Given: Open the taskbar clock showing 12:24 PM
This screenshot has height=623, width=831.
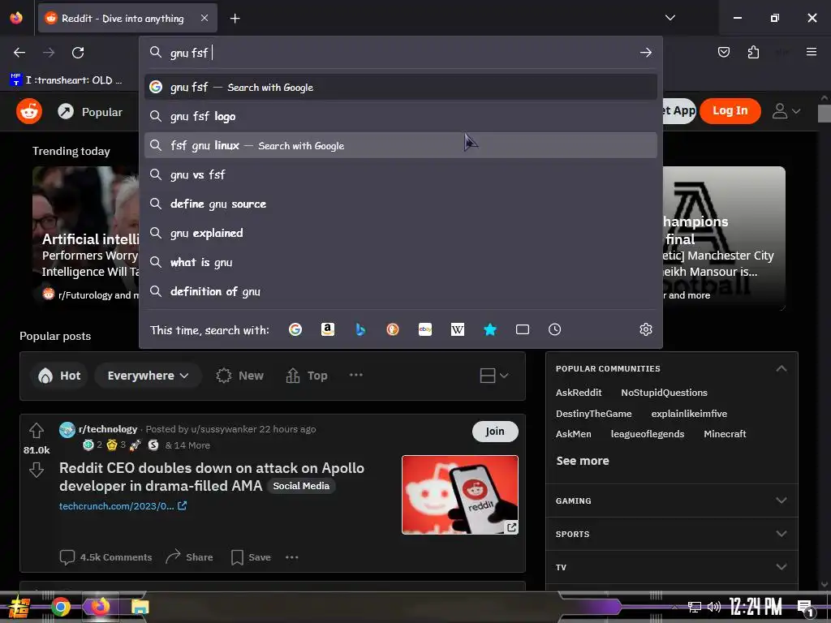Looking at the screenshot, I should (x=755, y=607).
